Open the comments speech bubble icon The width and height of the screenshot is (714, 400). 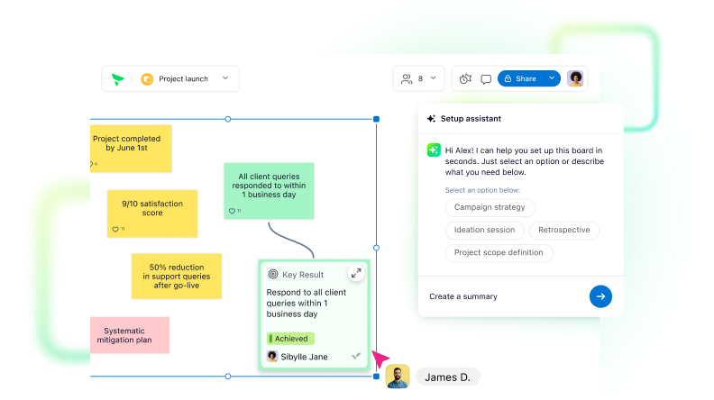pyautogui.click(x=486, y=79)
